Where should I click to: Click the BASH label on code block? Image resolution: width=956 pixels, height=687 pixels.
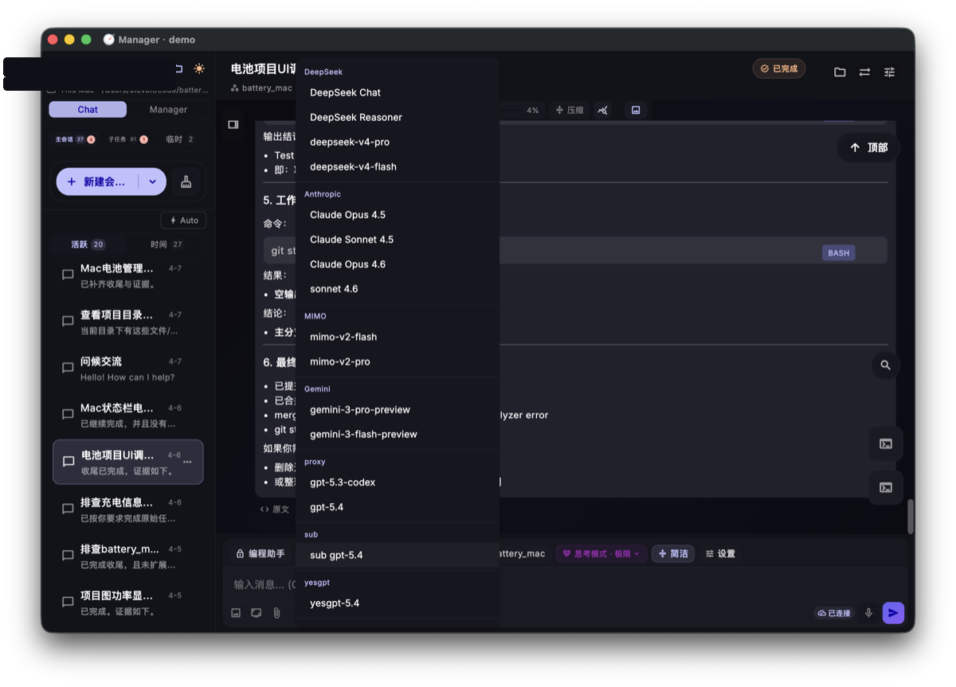tap(838, 252)
